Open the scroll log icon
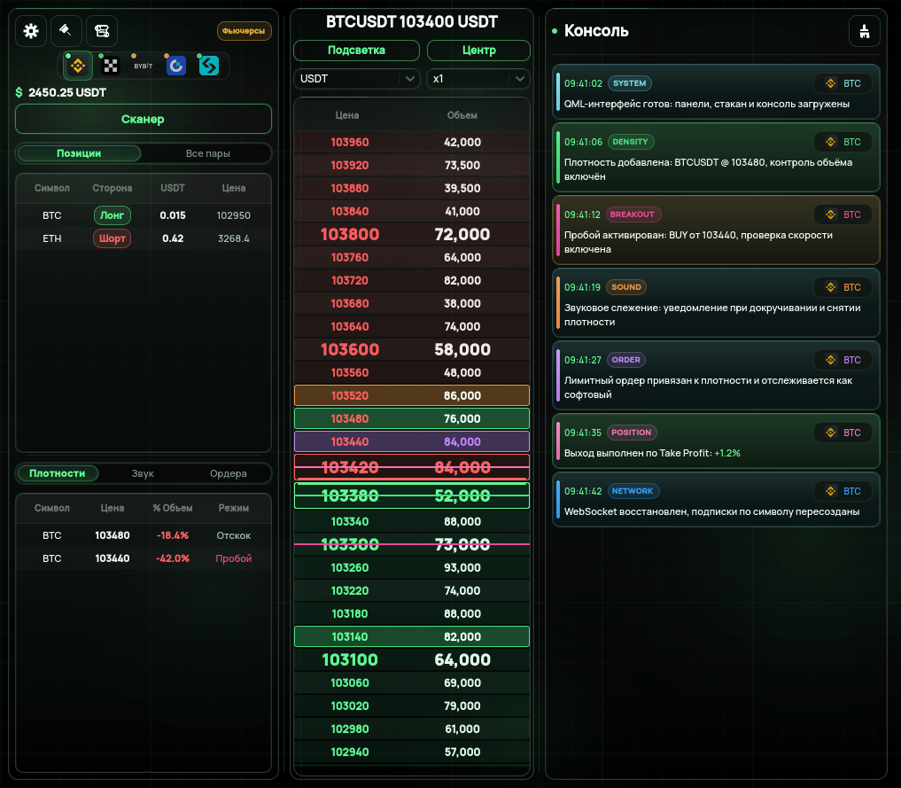The width and height of the screenshot is (901, 788). click(102, 31)
